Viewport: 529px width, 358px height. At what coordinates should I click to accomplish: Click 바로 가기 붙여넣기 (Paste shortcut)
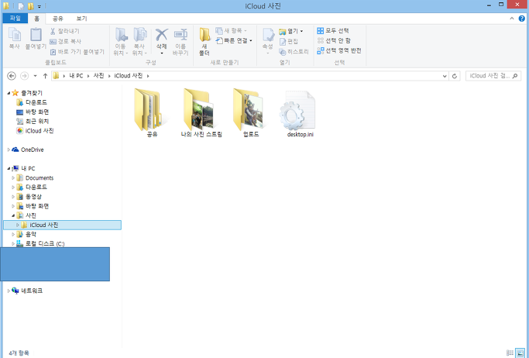(x=77, y=52)
